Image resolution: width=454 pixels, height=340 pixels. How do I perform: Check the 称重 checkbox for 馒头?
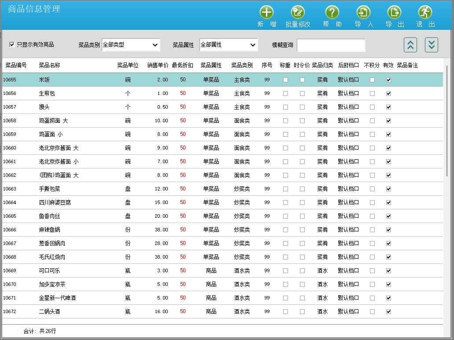tap(285, 107)
